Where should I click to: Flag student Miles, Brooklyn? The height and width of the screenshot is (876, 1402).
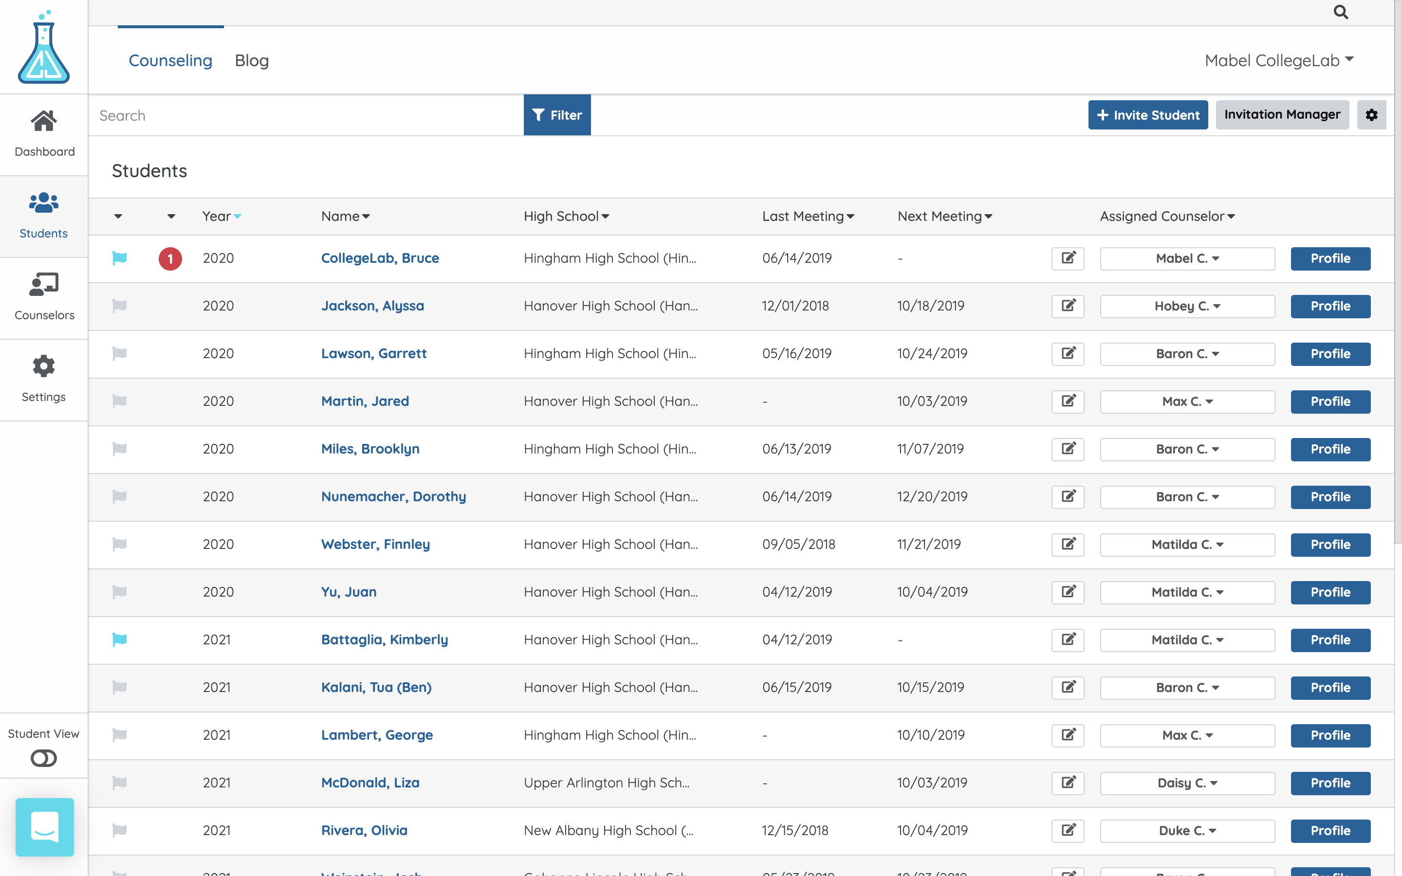click(x=119, y=448)
